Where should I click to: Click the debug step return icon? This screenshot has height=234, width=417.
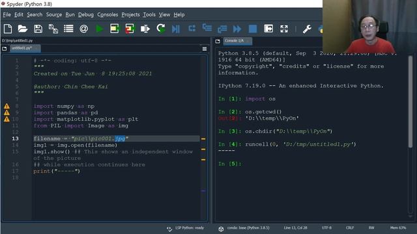[222, 29]
